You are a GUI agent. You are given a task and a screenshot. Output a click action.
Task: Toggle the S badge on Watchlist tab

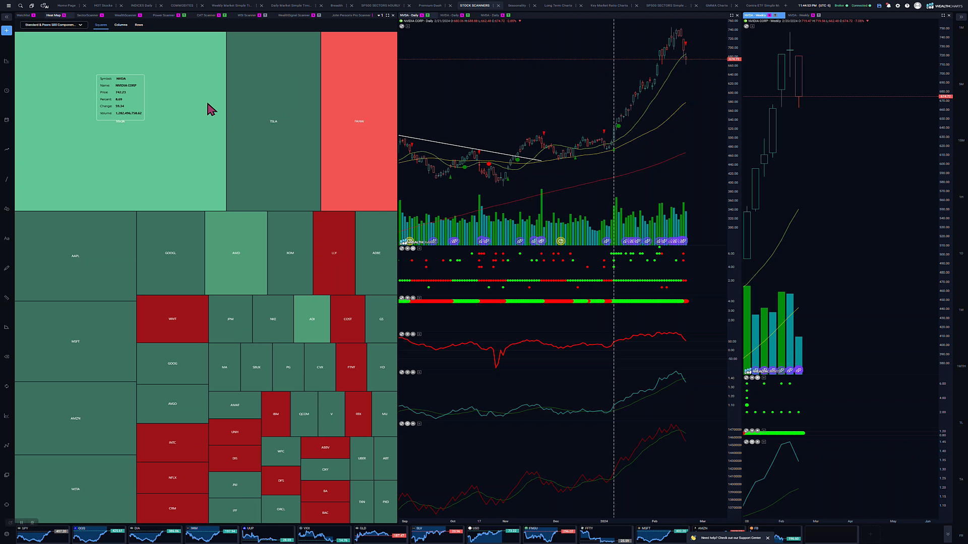(x=34, y=15)
